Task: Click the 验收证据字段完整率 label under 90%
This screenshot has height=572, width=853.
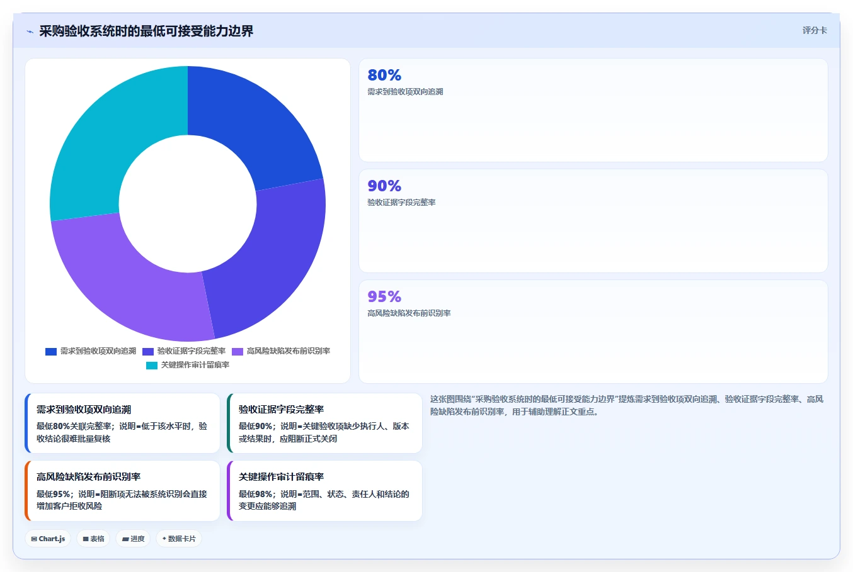Action: tap(401, 203)
